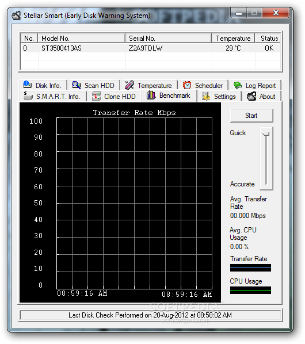This screenshot has height=344, width=305.
Task: Click the Settings tab icon
Action: point(206,96)
